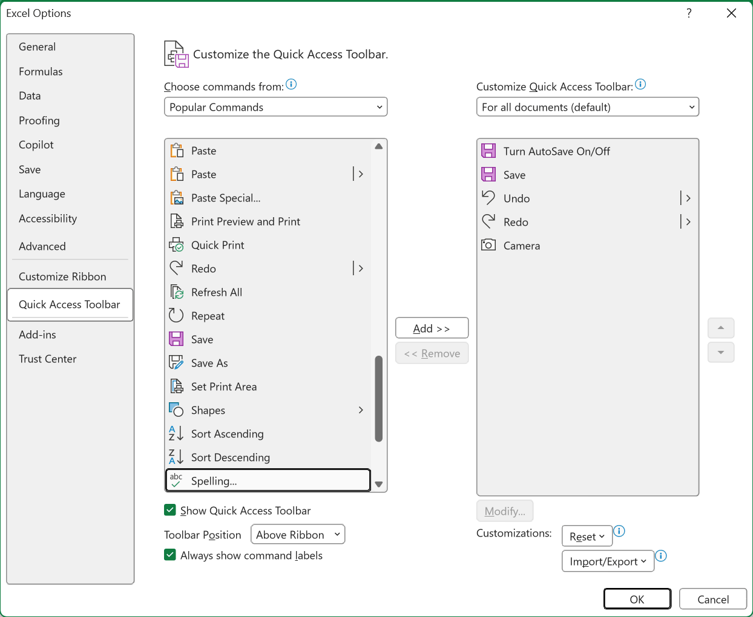Open the Formulas options category

point(70,72)
